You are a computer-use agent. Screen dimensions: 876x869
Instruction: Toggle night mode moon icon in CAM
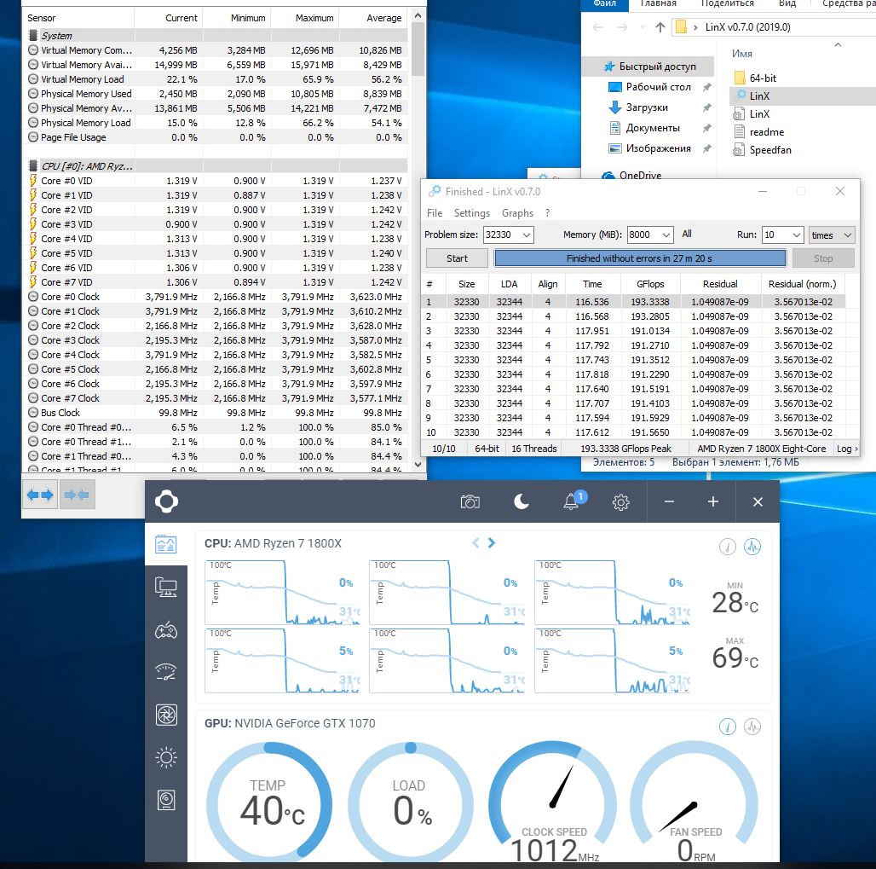(521, 501)
